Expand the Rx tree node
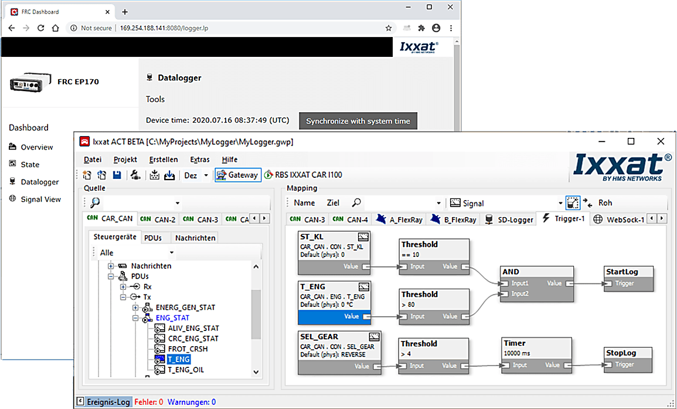Viewport: 677px width, 409px height. pyautogui.click(x=123, y=286)
